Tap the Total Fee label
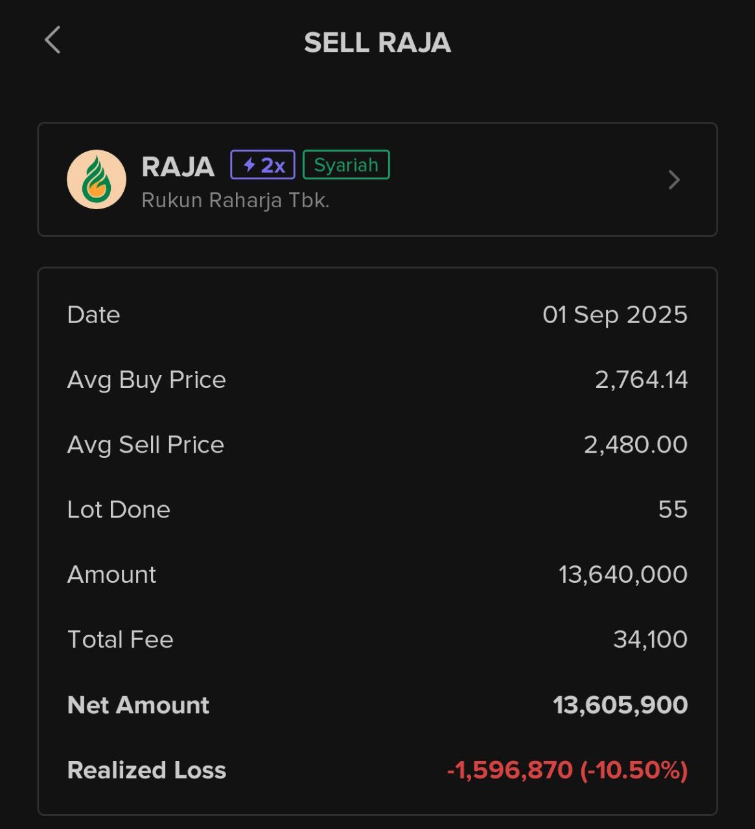The width and height of the screenshot is (755, 829). (121, 640)
